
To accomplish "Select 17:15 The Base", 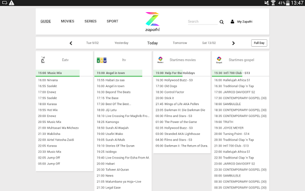I will (x=108, y=98).
